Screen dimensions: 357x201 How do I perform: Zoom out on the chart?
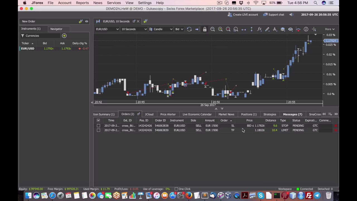pyautogui.click(x=228, y=29)
